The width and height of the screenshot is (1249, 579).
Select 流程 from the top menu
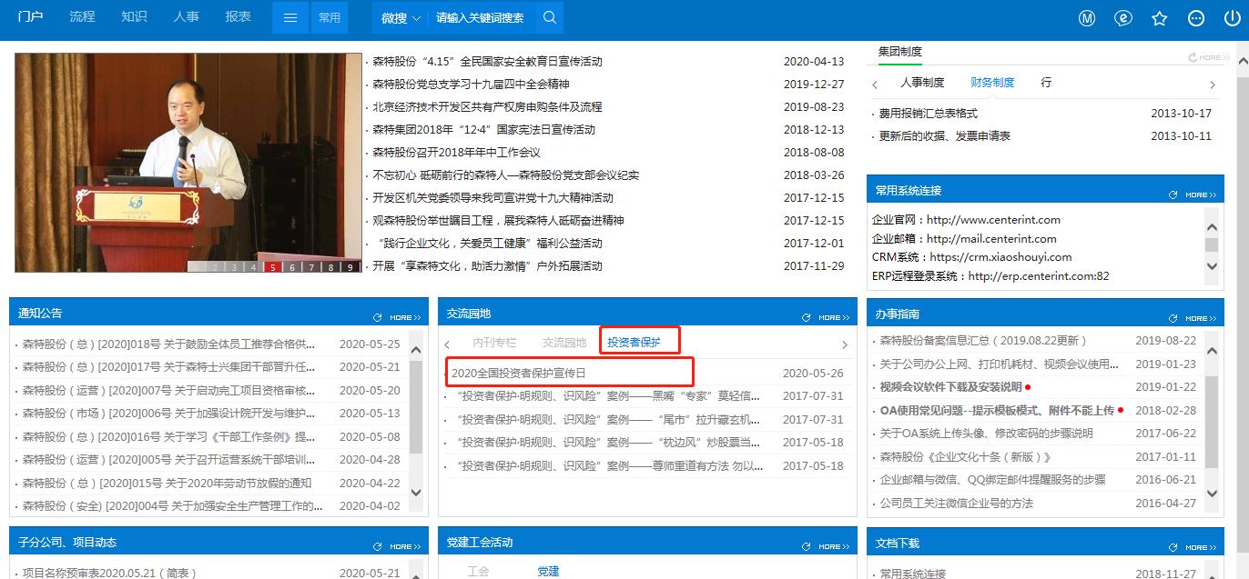point(82,15)
